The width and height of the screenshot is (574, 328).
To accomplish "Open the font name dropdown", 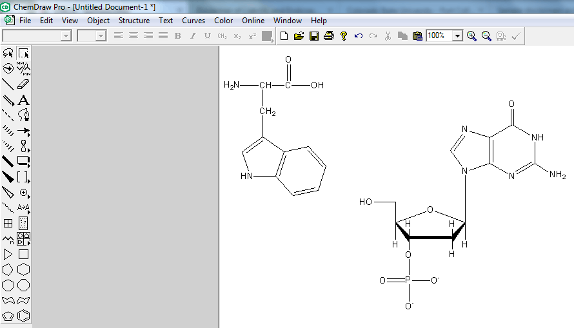I will (x=66, y=36).
